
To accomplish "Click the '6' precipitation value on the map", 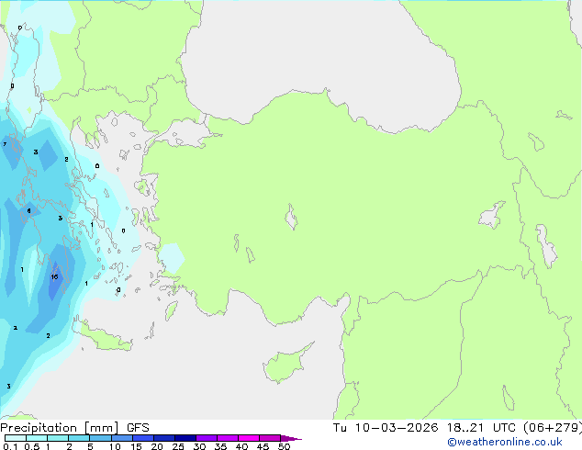I will (29, 211).
